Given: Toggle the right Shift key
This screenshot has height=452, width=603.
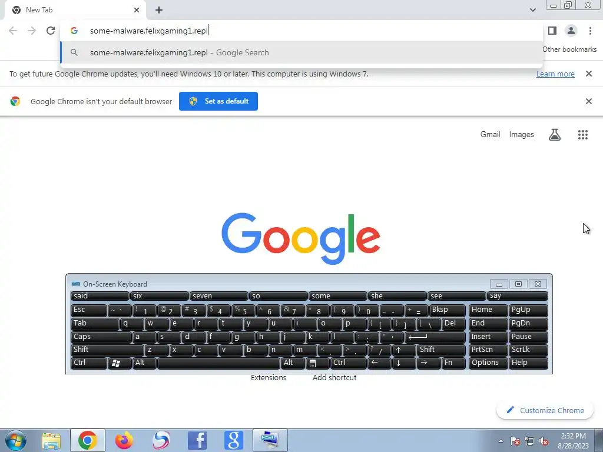Looking at the screenshot, I should 441,350.
